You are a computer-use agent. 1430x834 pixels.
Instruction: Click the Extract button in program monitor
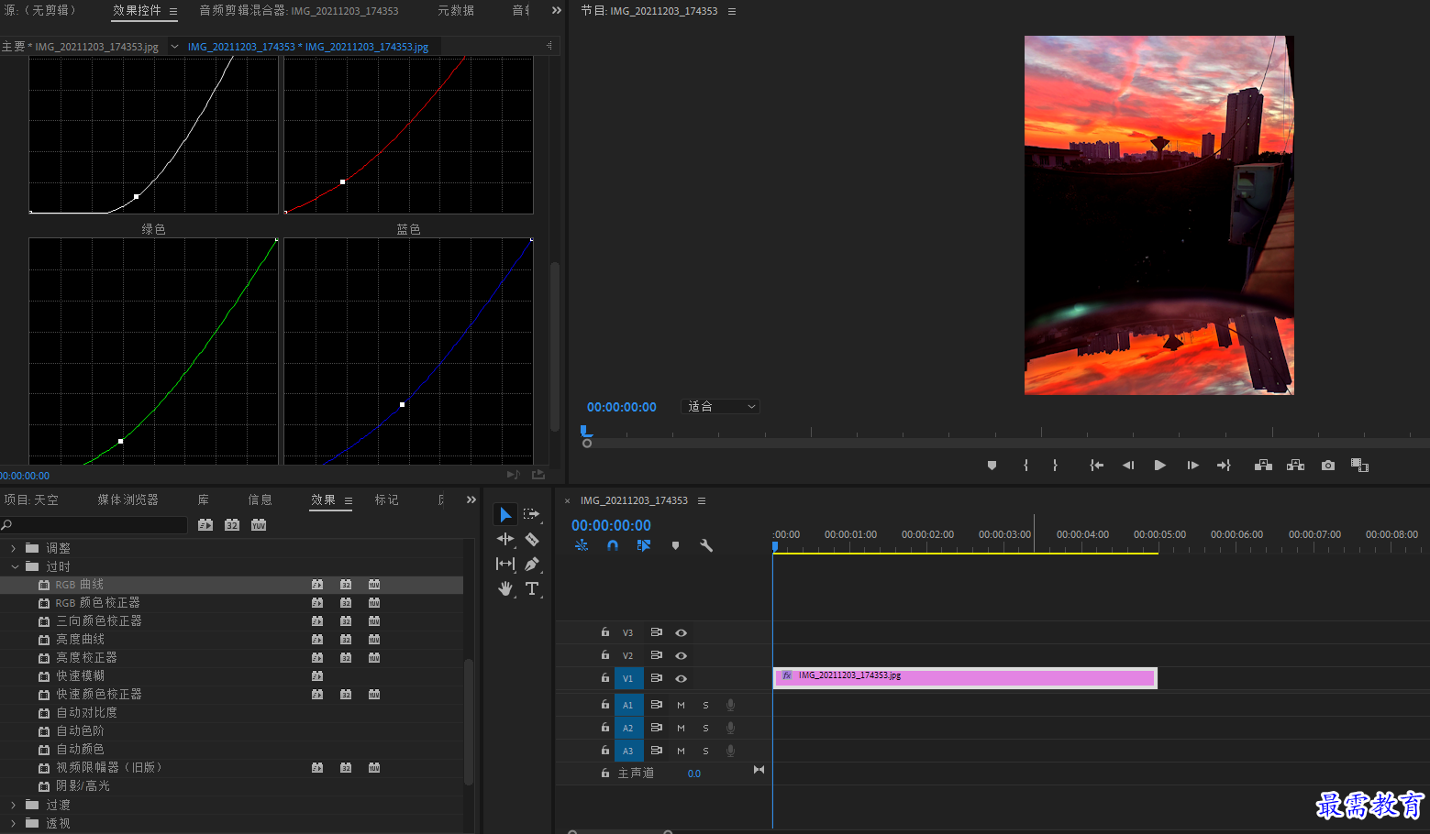pyautogui.click(x=1295, y=466)
